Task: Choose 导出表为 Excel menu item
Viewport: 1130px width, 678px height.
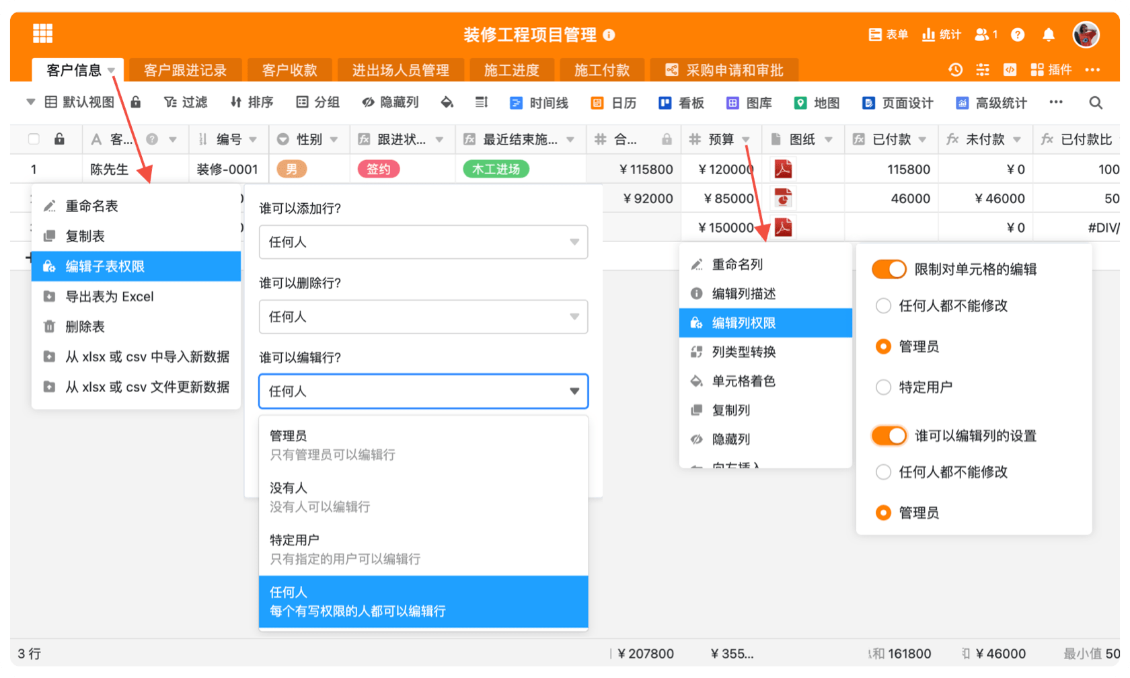Action: coord(110,297)
